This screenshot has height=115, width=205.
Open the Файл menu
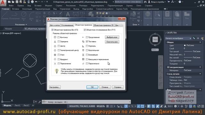click(11, 6)
